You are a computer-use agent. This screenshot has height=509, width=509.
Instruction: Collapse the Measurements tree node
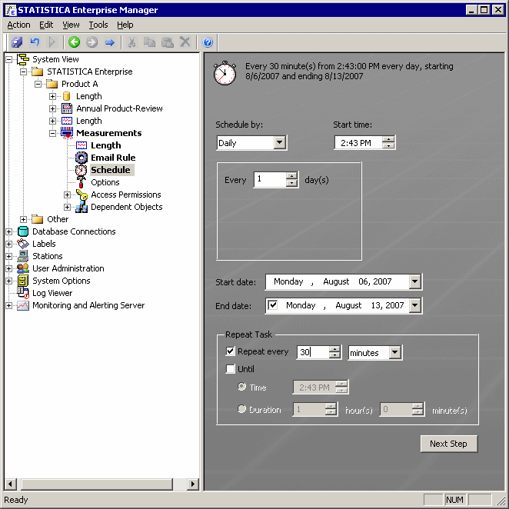click(52, 134)
